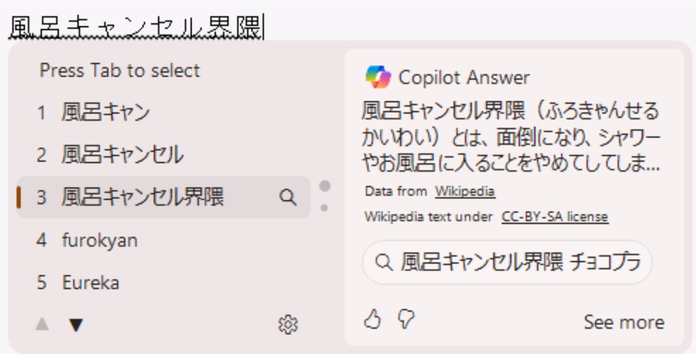This screenshot has width=696, height=354.
Task: Click the thumbs down feedback icon
Action: click(405, 319)
